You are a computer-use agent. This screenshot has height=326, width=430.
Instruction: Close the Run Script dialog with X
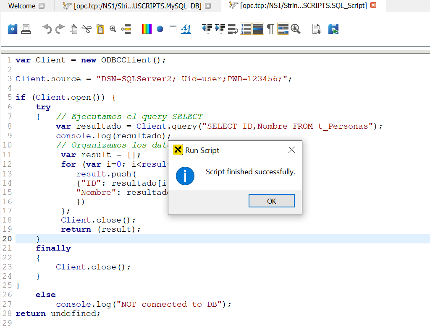click(x=291, y=150)
